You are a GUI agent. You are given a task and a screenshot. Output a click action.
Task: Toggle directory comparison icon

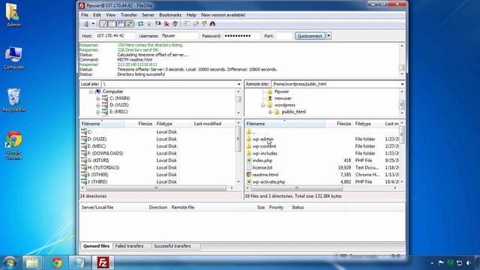click(195, 24)
